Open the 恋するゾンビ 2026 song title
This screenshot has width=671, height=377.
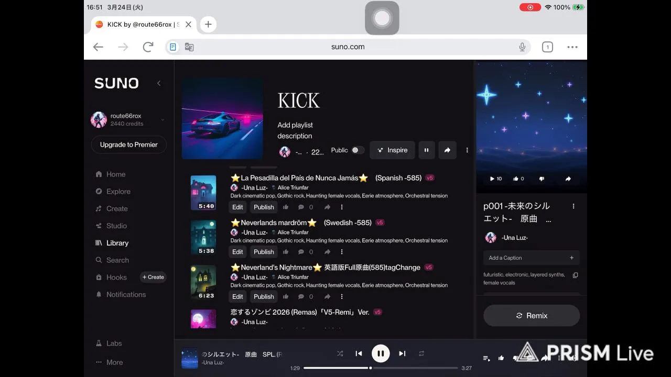(300, 312)
